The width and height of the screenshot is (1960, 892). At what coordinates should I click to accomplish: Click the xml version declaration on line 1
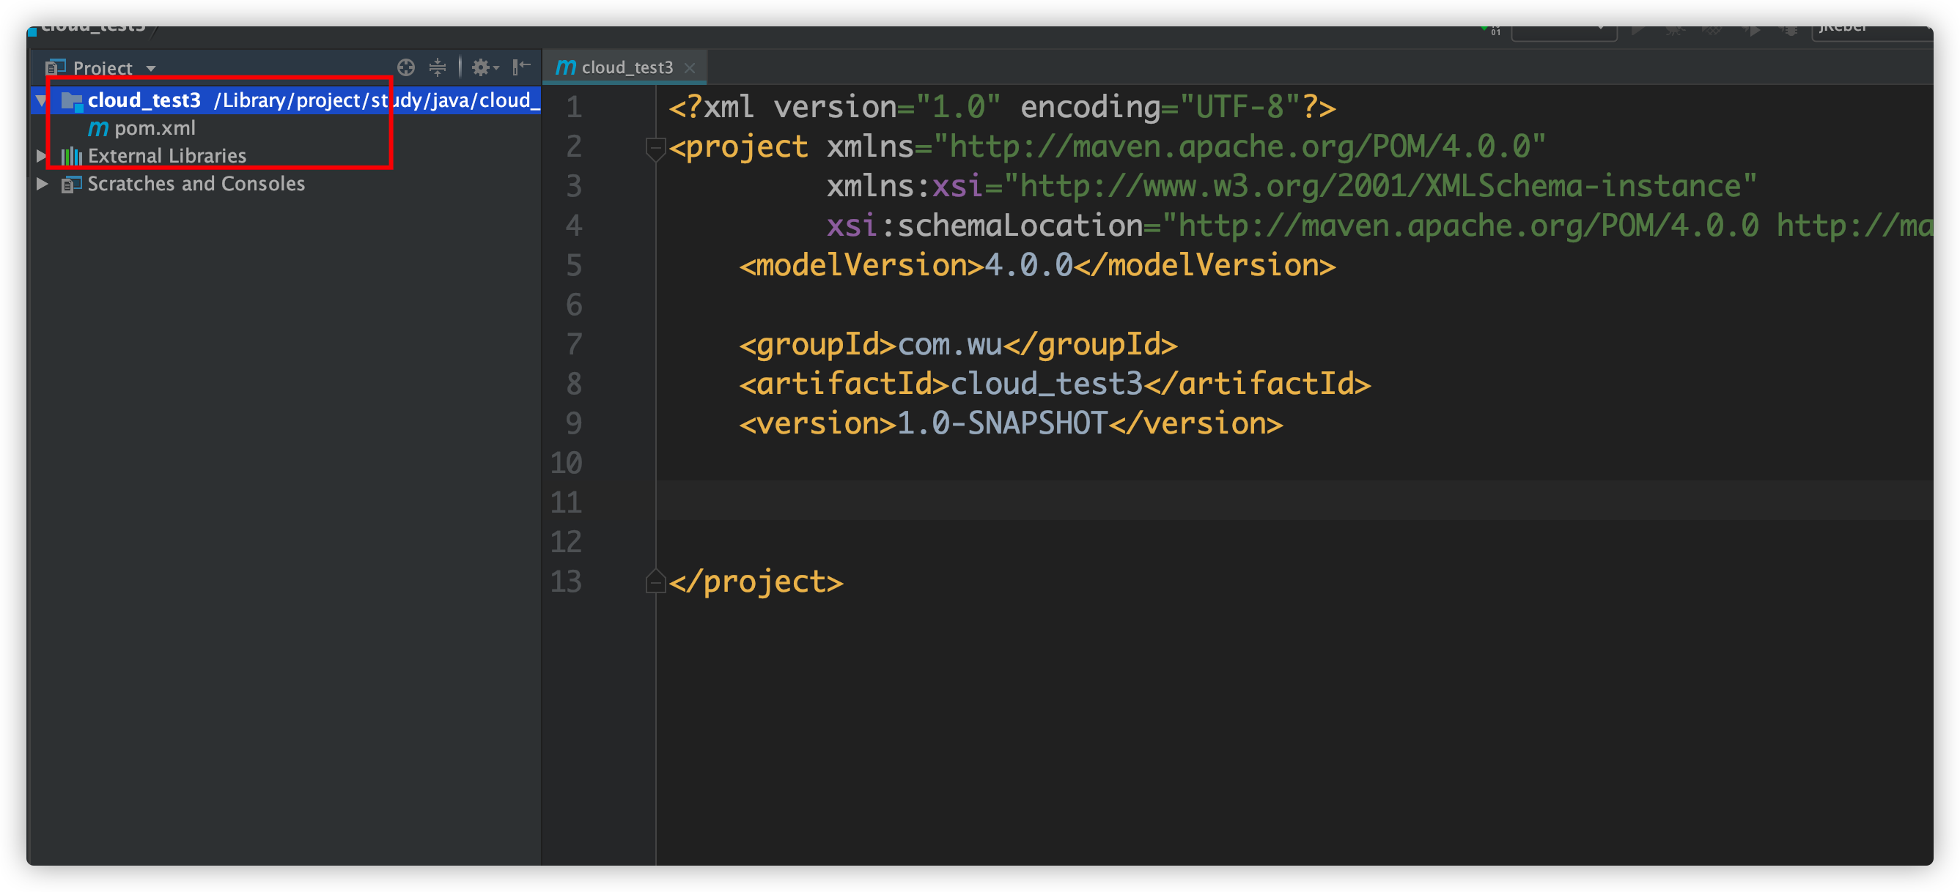(x=1002, y=107)
